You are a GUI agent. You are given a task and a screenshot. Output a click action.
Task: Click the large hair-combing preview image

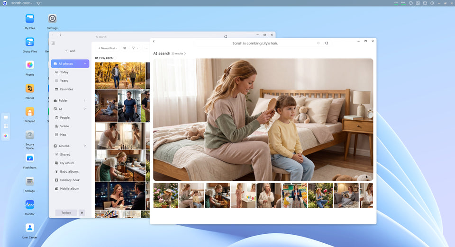click(263, 120)
